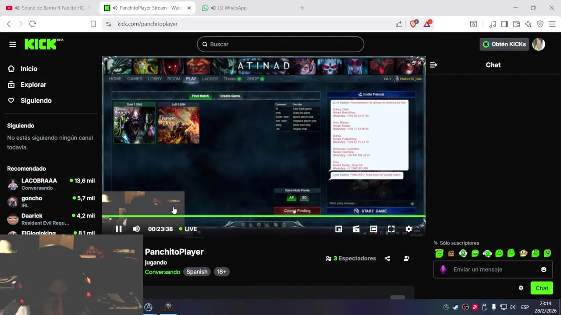Viewport: 561px width, 315px height.
Task: Mute the stream volume
Action: [136, 229]
